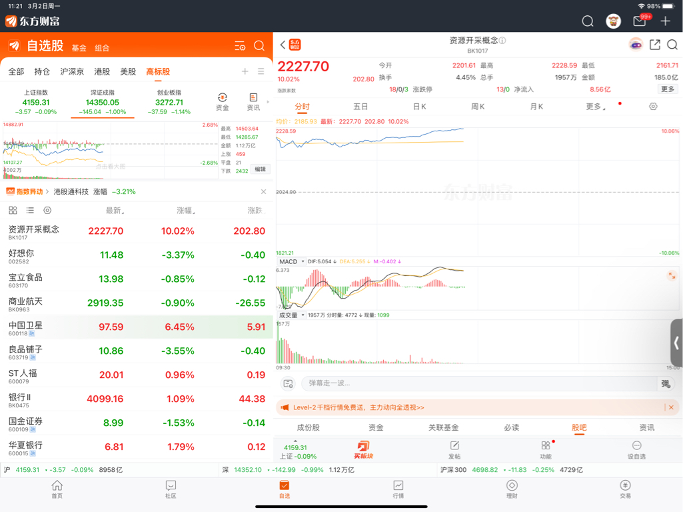Screen dimensions: 683x512
Task: Tap the 发帖 post icon
Action: pyautogui.click(x=454, y=450)
